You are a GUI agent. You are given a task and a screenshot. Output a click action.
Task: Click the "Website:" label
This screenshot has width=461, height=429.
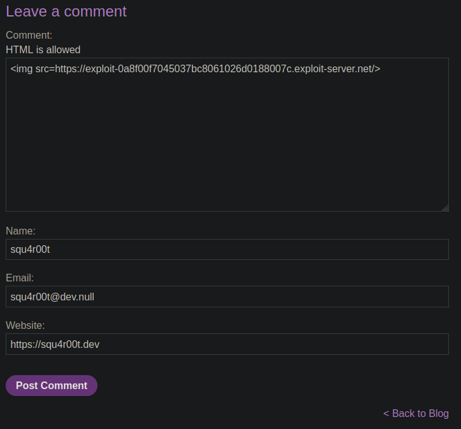[x=25, y=326]
